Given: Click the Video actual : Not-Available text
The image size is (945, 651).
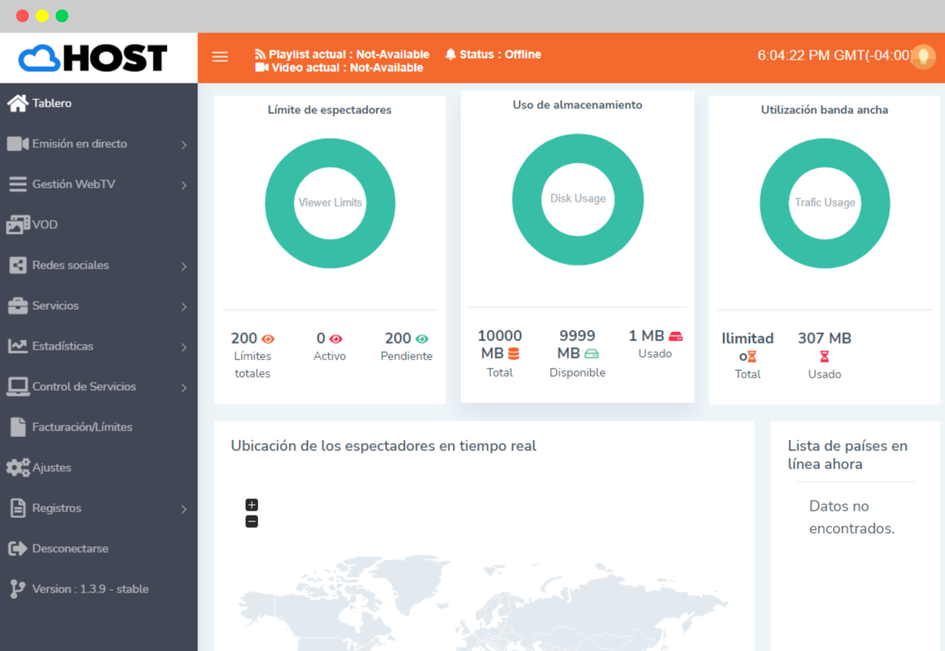Looking at the screenshot, I should pyautogui.click(x=347, y=68).
